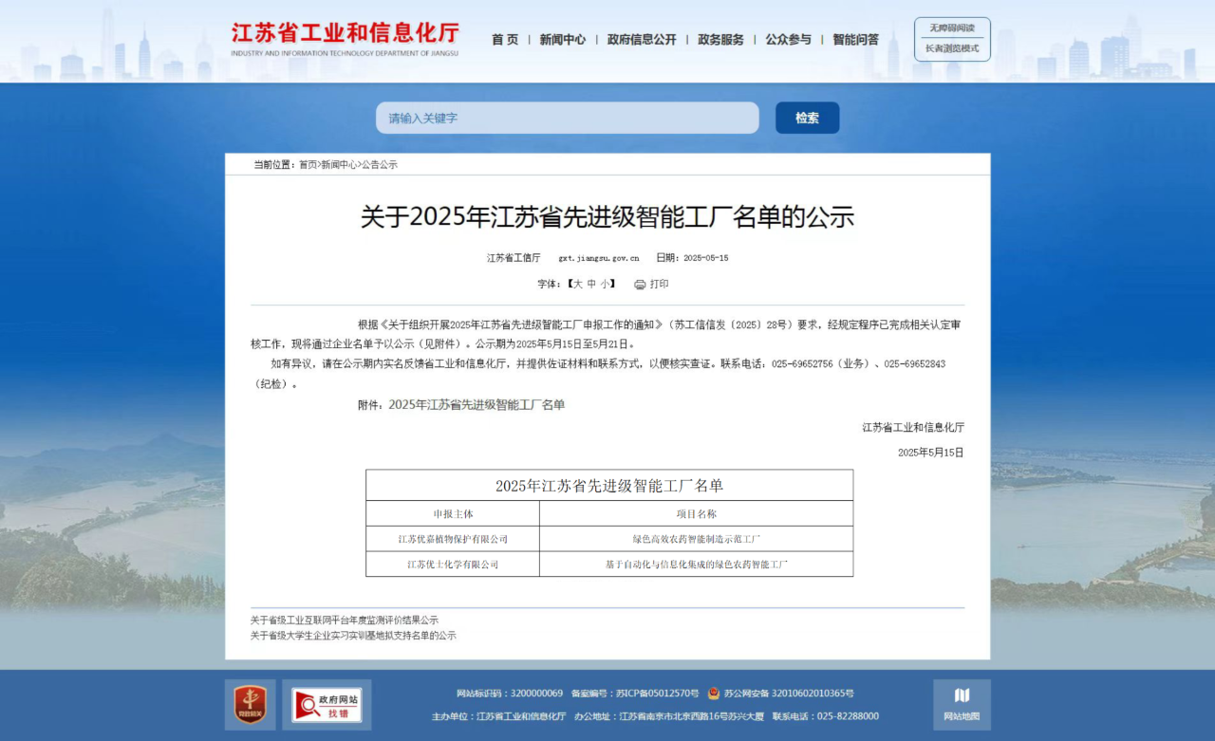Set font size to 大
The width and height of the screenshot is (1215, 741).
578,285
